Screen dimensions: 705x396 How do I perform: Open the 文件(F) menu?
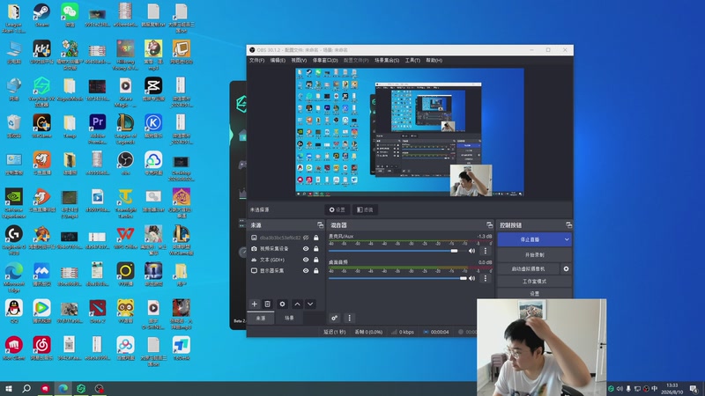[256, 60]
